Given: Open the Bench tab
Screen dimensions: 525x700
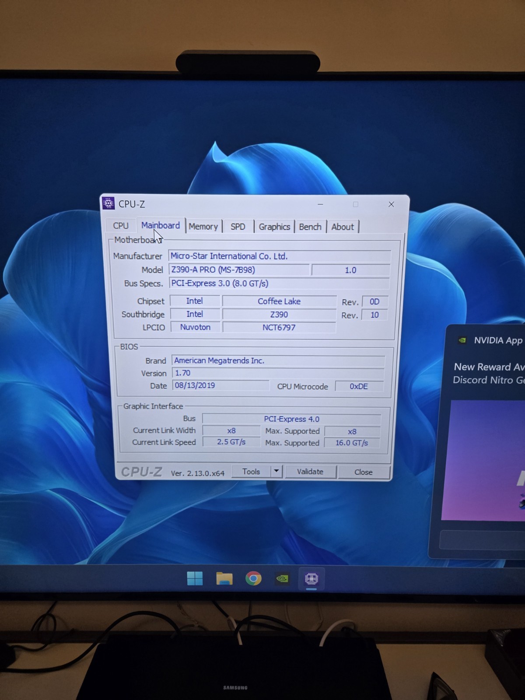Looking at the screenshot, I should pyautogui.click(x=310, y=227).
